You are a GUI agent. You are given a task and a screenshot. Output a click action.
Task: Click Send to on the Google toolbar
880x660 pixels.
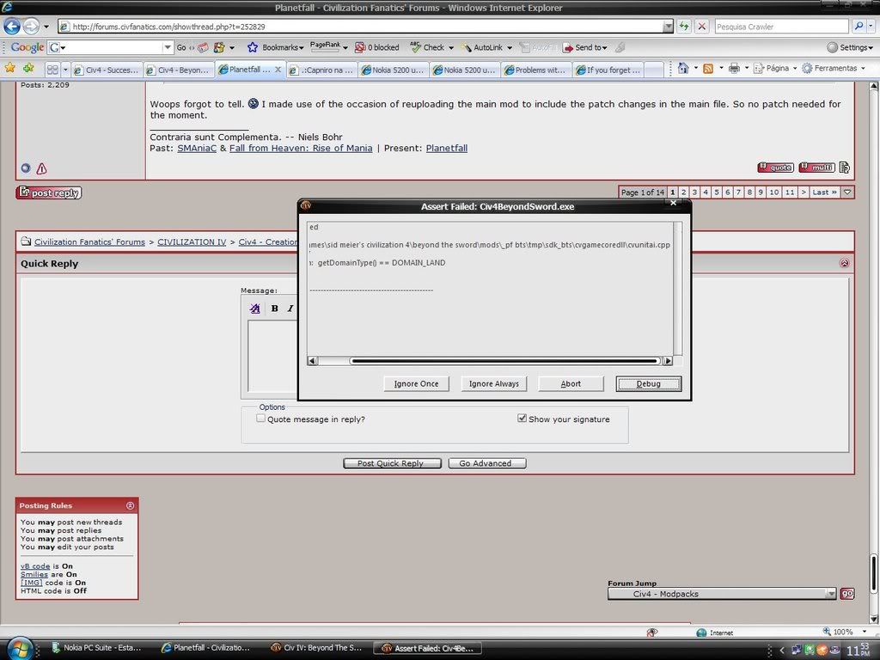click(584, 47)
